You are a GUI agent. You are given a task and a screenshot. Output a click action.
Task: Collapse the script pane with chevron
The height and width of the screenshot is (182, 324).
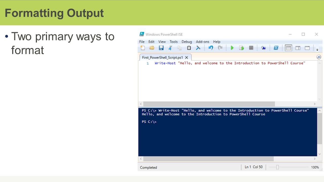(319, 57)
